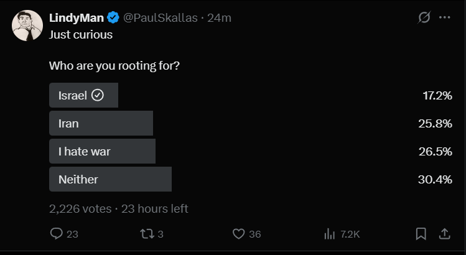
Task: Open LindyMan's profile avatar
Action: tap(27, 25)
